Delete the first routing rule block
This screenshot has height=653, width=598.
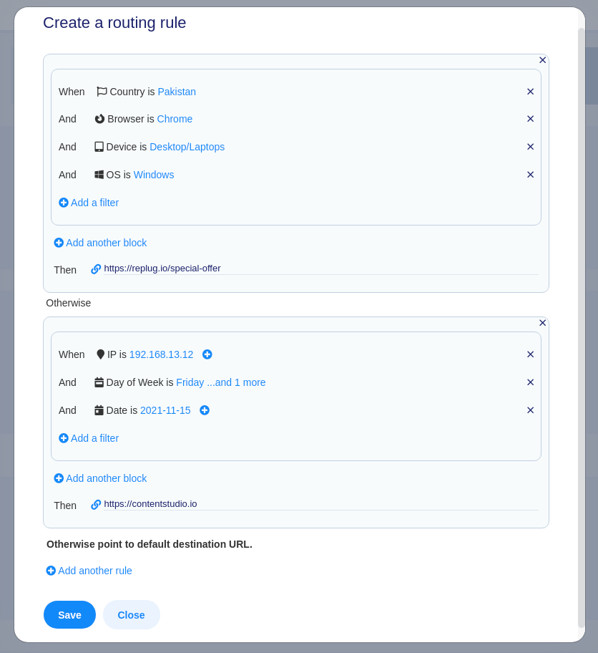point(542,60)
